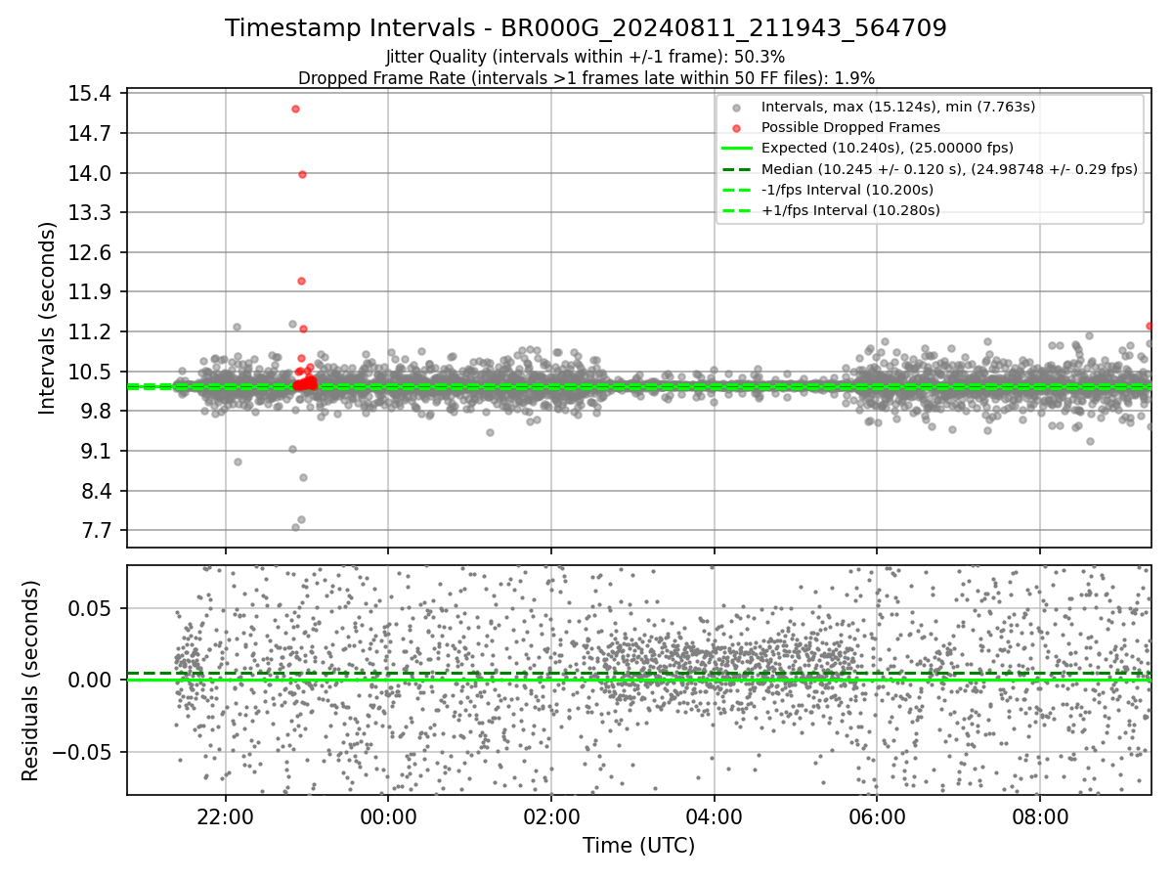Click the highest red dropped-frame point near 15.1 seconds
Screen dimensions: 1173x880
tap(295, 109)
